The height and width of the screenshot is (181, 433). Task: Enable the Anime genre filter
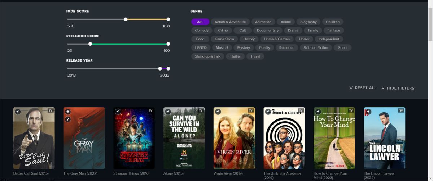click(x=286, y=22)
